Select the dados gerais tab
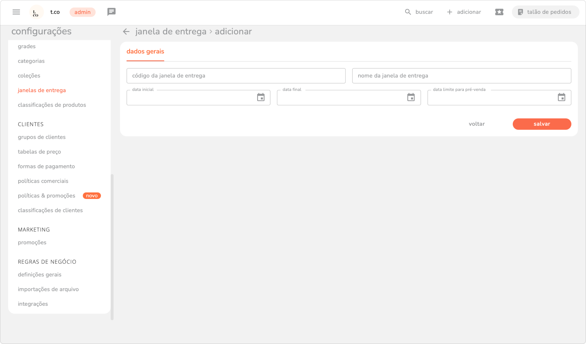 [x=145, y=52]
